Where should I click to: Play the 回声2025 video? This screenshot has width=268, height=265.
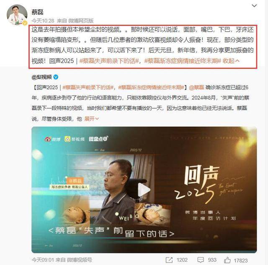144,190
